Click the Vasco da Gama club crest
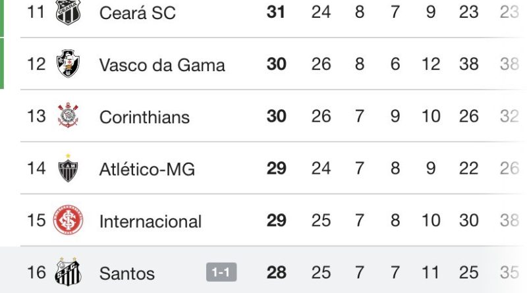527x293 pixels. (68, 64)
